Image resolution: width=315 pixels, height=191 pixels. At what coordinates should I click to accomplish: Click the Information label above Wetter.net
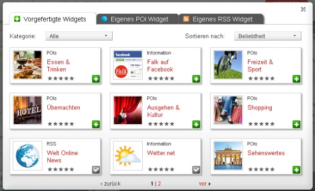tap(159, 144)
